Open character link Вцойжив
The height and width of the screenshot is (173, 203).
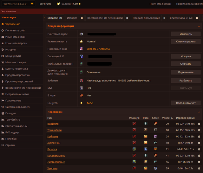[53, 124]
